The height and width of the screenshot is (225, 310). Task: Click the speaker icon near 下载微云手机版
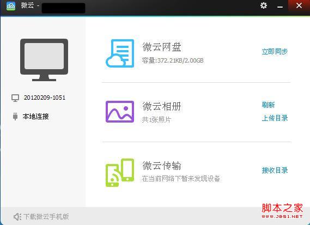click(x=17, y=217)
